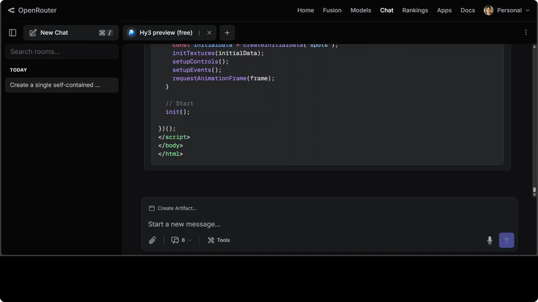Viewport: 538px width, 302px height.
Task: Select the Hy3 preview (free) model
Action: 166,33
